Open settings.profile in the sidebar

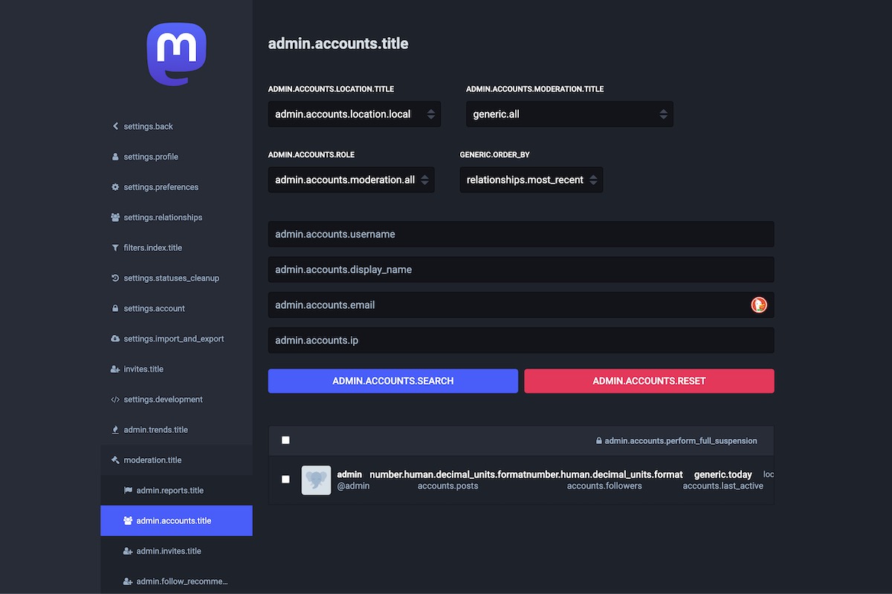click(x=151, y=157)
